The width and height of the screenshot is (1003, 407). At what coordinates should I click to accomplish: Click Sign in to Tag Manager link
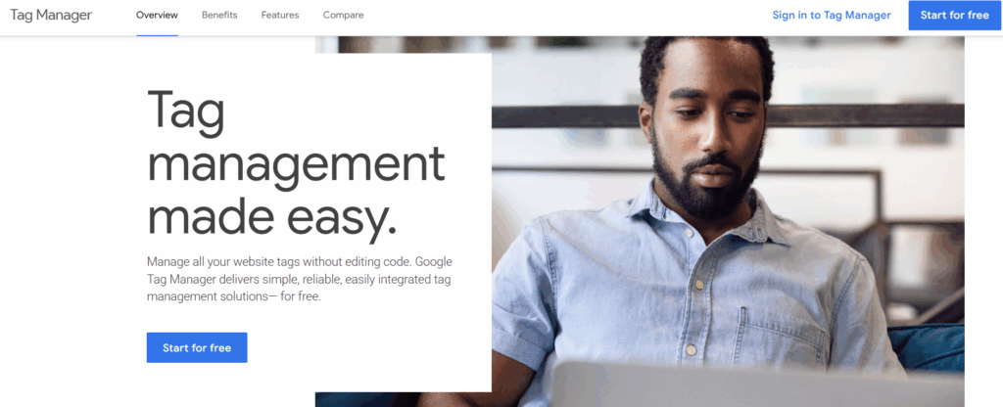831,16
